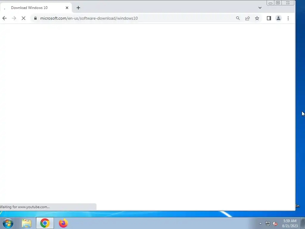Click the Chrome taskbar icon
Viewport: 305px width, 229px height.
45,223
